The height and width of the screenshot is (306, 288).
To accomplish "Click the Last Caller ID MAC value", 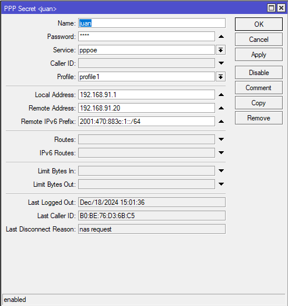I will (152, 216).
